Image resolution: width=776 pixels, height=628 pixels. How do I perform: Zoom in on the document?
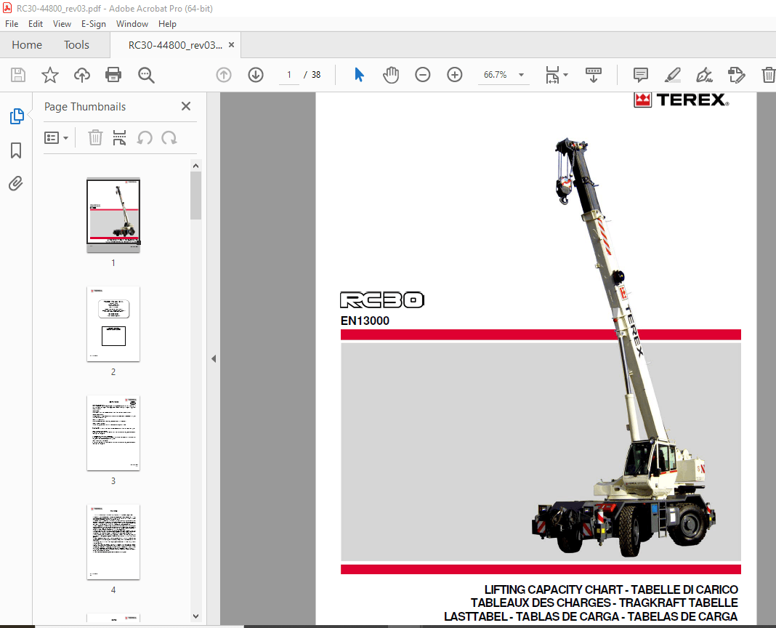click(x=454, y=75)
